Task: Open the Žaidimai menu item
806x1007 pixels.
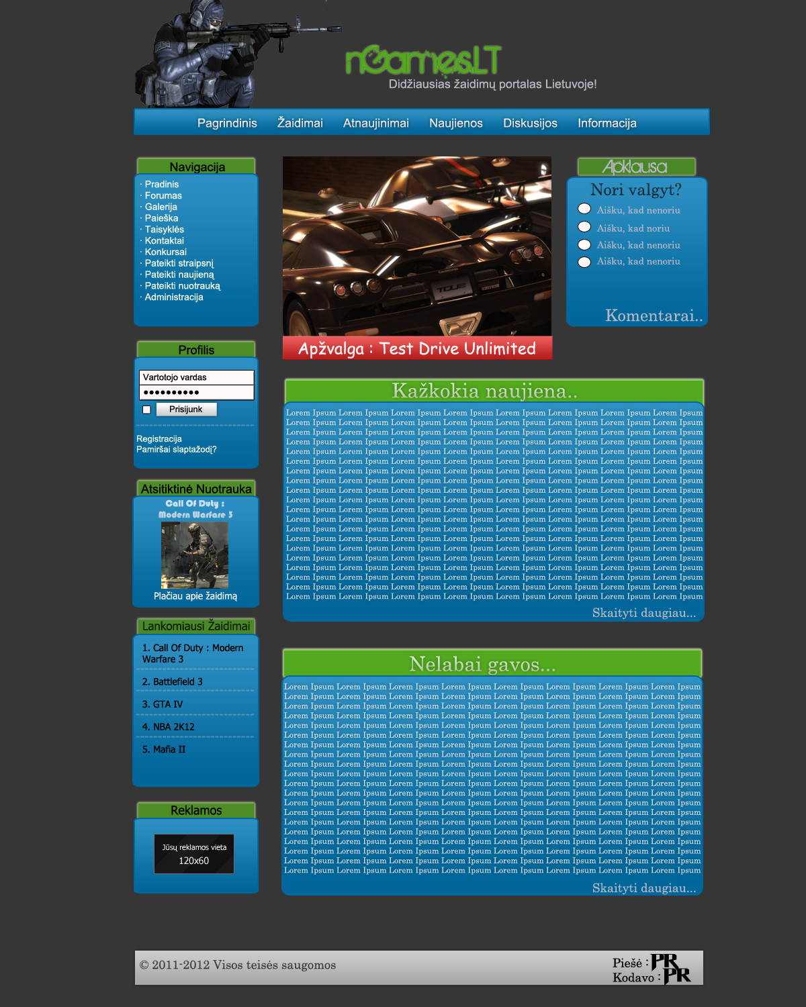Action: tap(300, 123)
